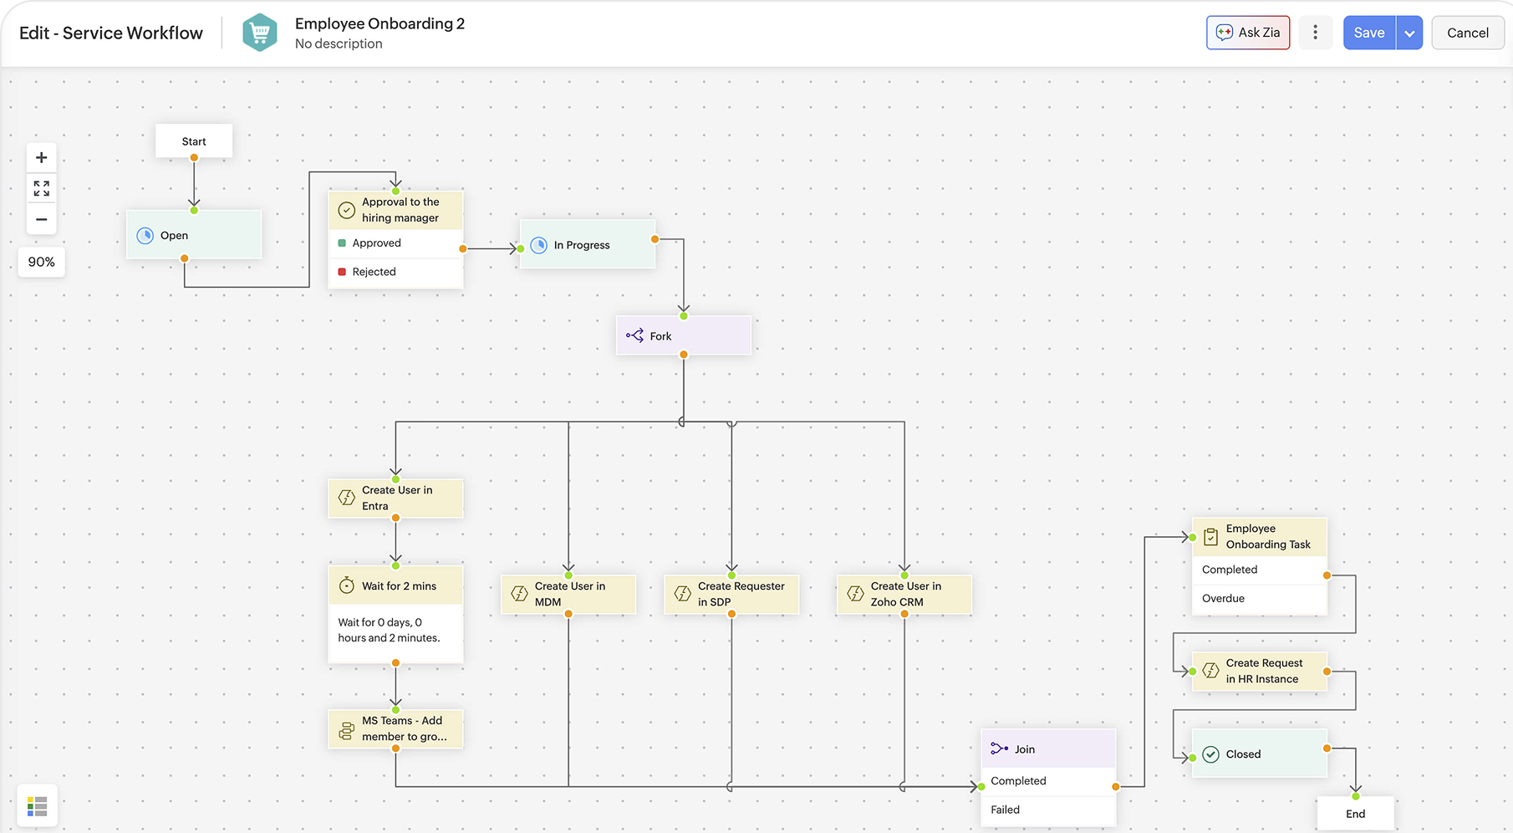Click the timer icon on Wait for 2 mins

346,585
